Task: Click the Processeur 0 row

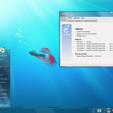Action: click(x=95, y=44)
